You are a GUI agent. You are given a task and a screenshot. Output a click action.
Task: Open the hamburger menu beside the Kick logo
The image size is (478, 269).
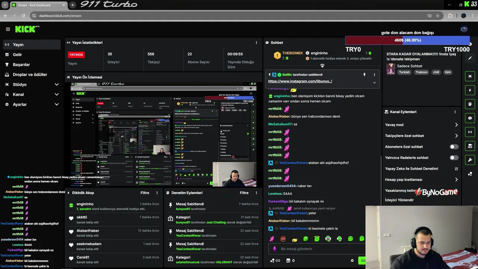pos(8,29)
